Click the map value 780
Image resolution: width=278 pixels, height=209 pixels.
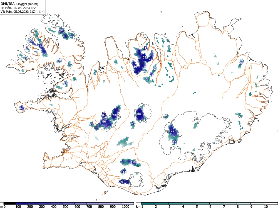click(x=135, y=67)
